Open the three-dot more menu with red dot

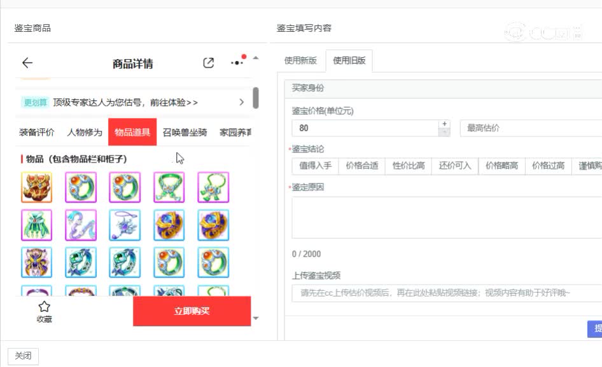pyautogui.click(x=238, y=62)
